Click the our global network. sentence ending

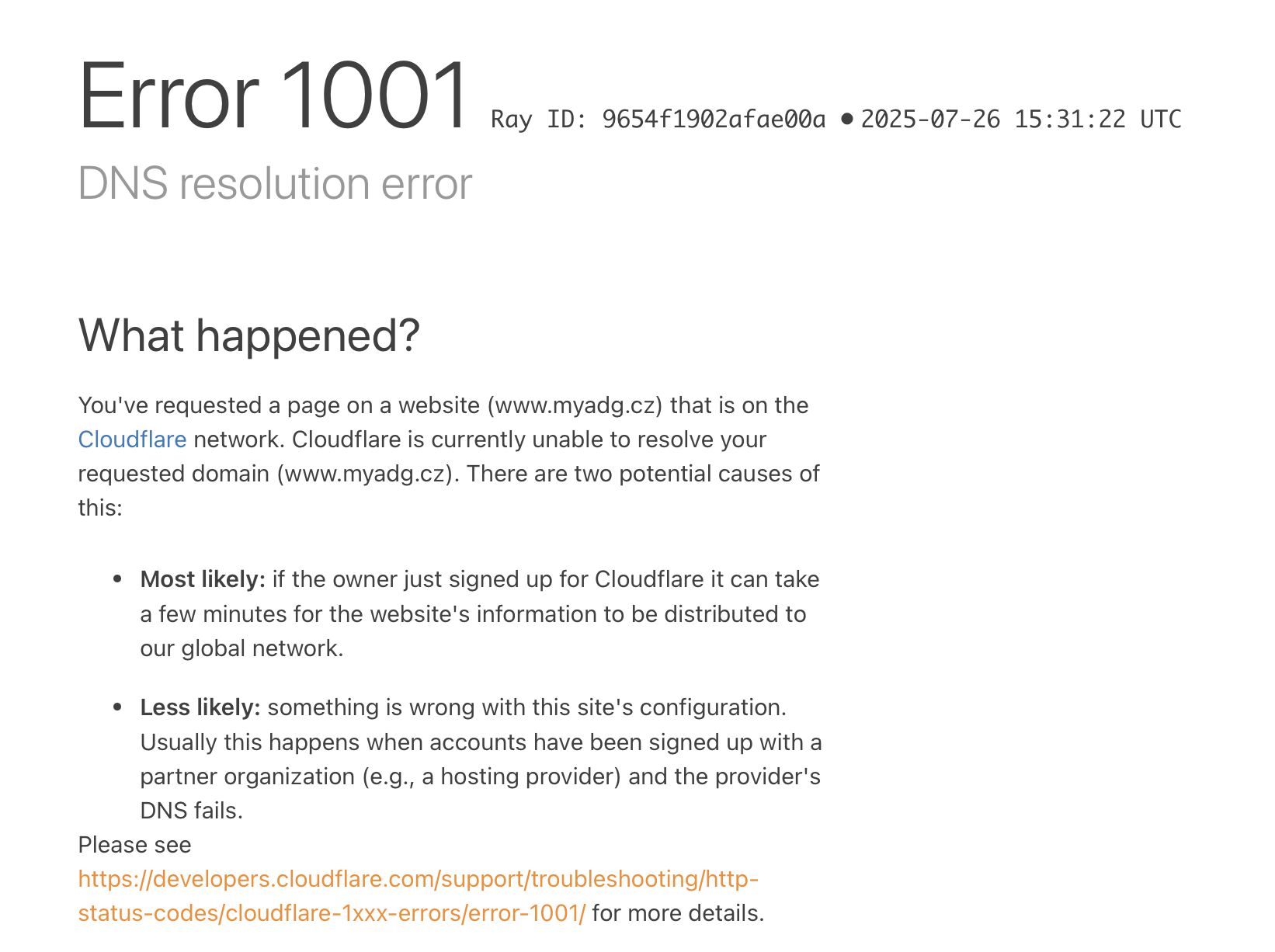pyautogui.click(x=241, y=648)
